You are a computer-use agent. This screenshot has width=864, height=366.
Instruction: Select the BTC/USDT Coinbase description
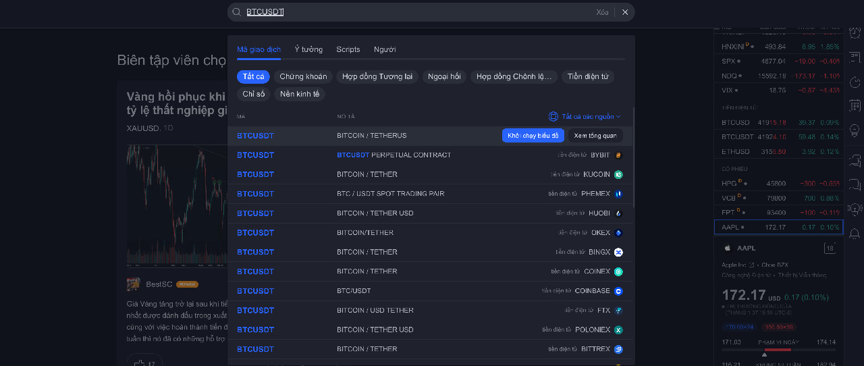pos(354,291)
